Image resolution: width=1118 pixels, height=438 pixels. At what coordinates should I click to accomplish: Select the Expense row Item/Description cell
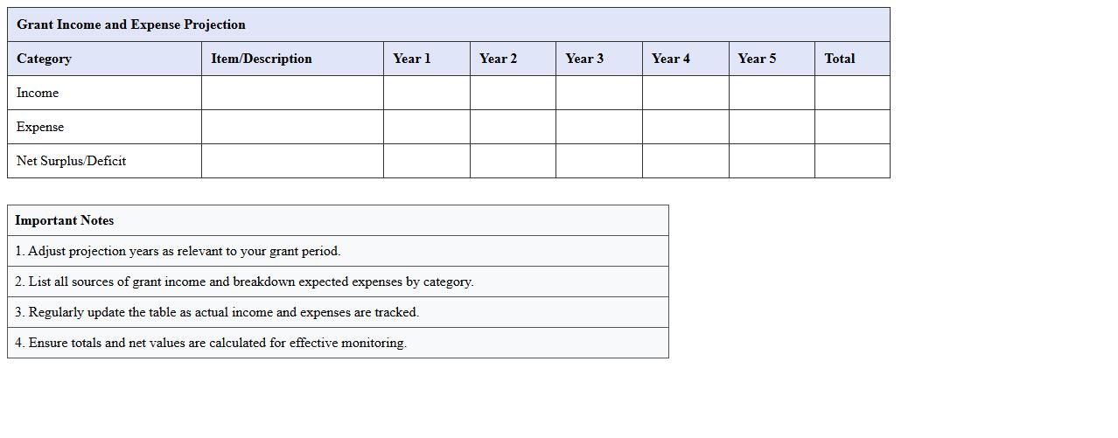click(292, 127)
